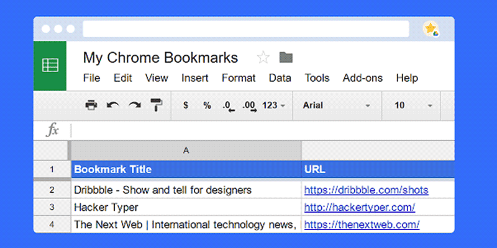This screenshot has width=497, height=248.
Task: Follow the hackertyper.com link
Action: [360, 208]
